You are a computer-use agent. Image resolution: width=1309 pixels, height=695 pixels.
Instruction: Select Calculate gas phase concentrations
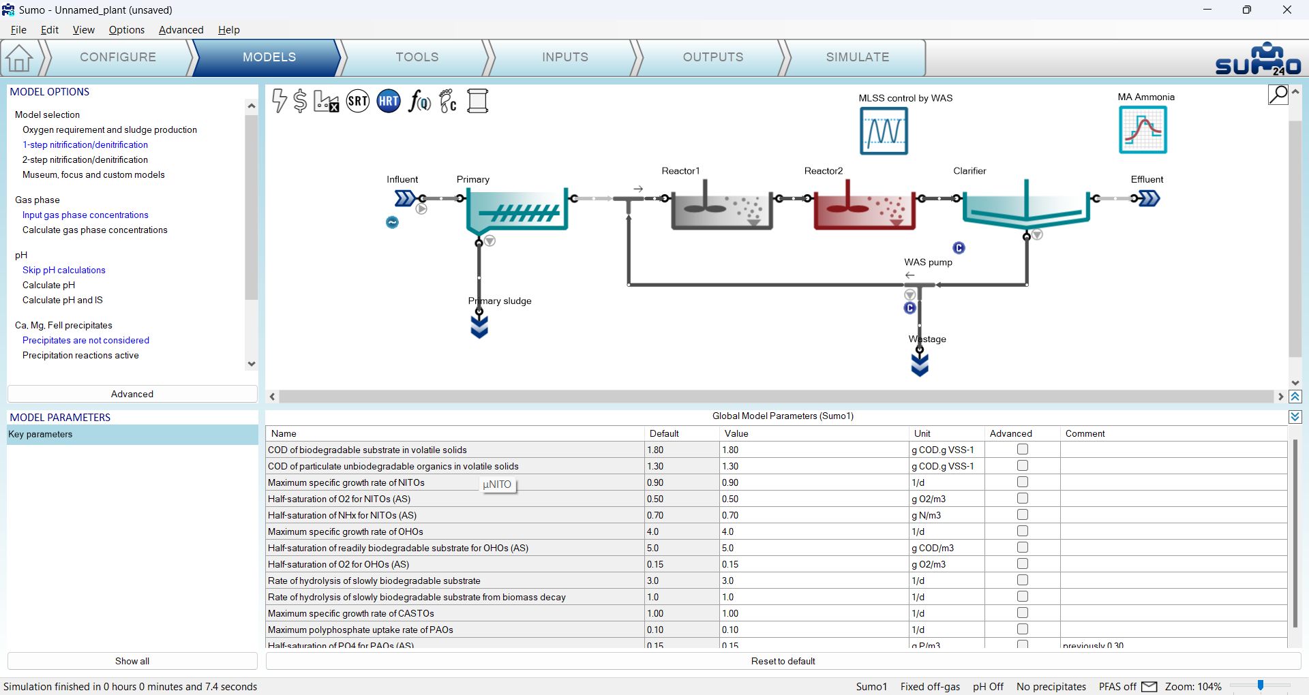(95, 230)
